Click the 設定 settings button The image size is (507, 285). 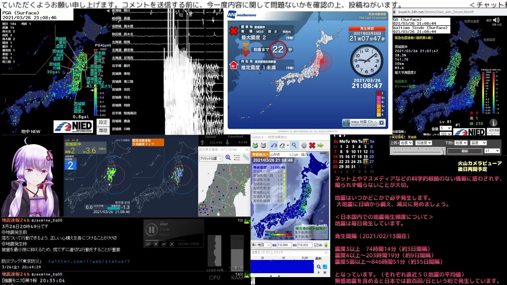[103, 123]
